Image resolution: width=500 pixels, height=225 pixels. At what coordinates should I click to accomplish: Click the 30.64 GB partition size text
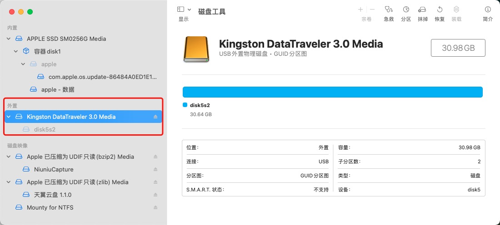click(x=201, y=114)
